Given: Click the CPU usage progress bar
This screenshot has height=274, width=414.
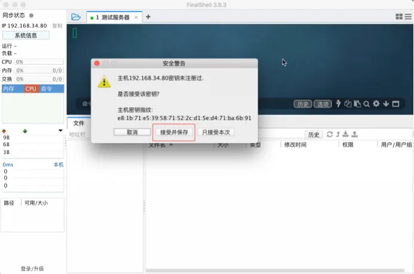Looking at the screenshot, I should (39, 62).
